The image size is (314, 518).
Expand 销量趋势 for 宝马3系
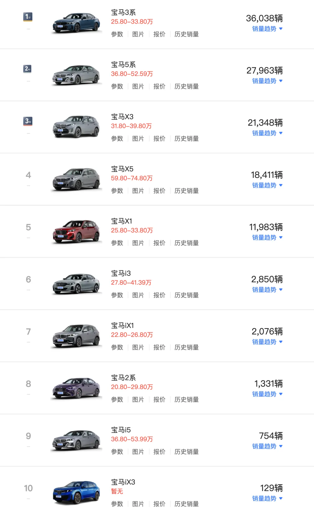click(x=267, y=29)
